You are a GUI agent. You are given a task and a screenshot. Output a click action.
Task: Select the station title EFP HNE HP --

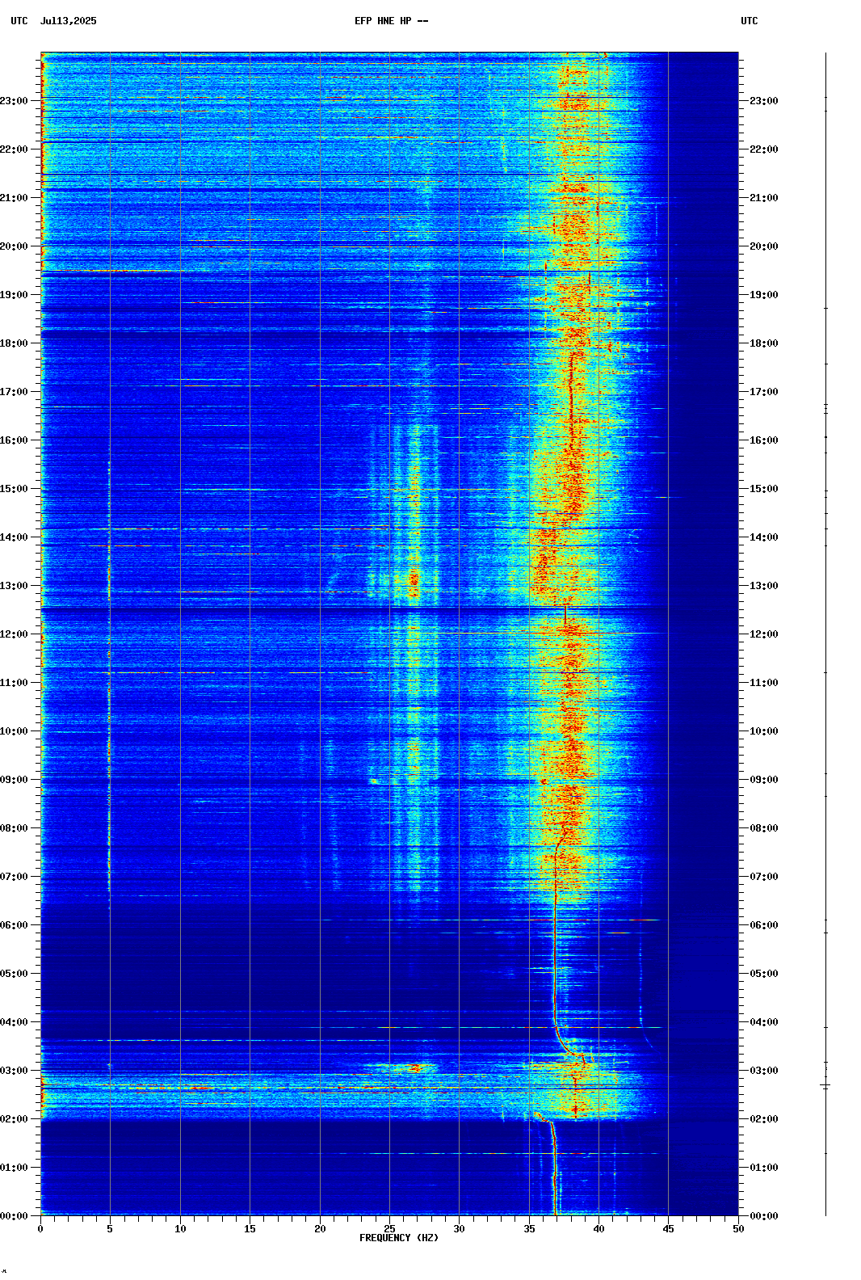click(391, 21)
